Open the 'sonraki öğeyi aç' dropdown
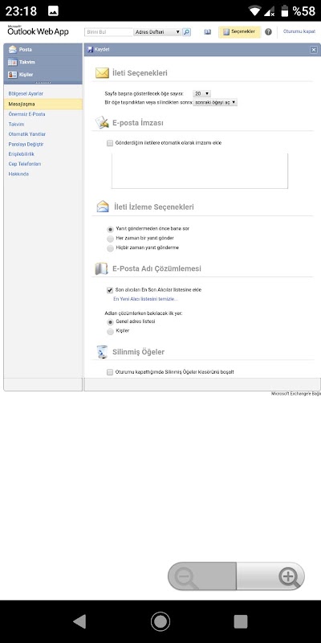321x643 pixels. [x=215, y=103]
